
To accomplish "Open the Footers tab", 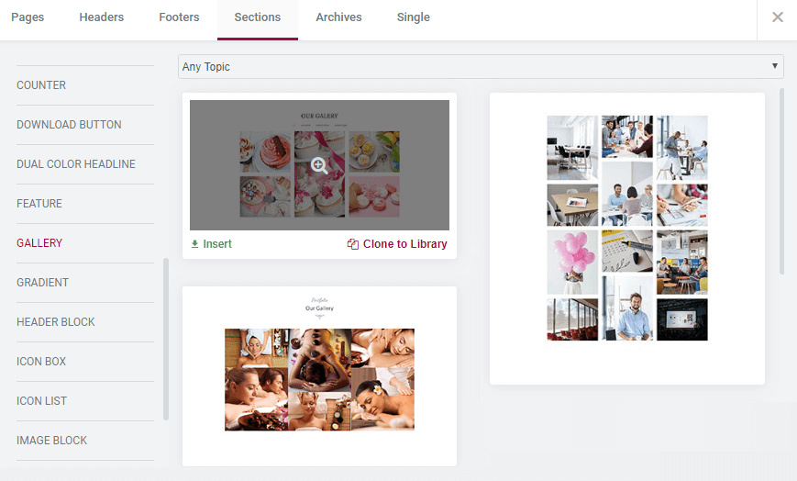I will click(x=179, y=17).
